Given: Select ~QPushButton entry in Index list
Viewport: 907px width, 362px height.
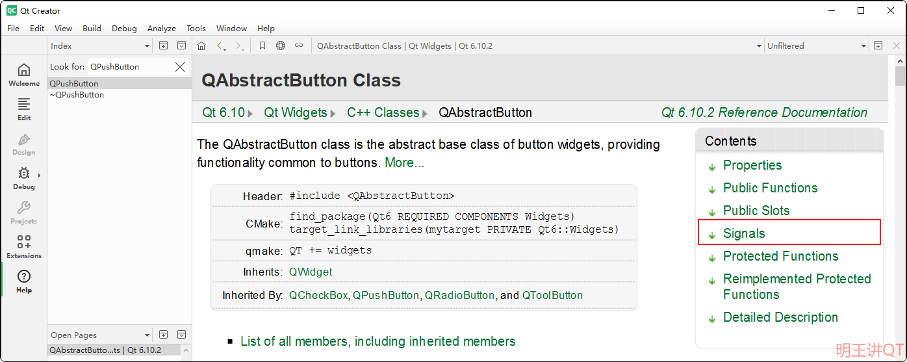Looking at the screenshot, I should [x=120, y=95].
